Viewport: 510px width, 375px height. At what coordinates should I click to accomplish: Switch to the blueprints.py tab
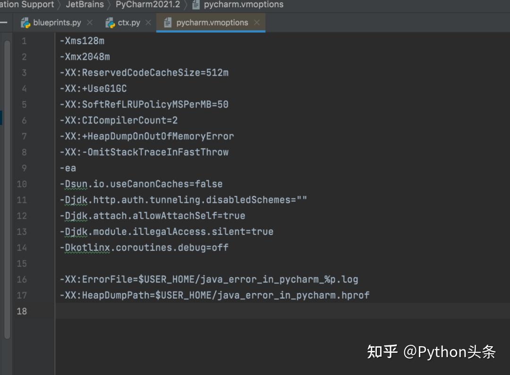(x=57, y=23)
